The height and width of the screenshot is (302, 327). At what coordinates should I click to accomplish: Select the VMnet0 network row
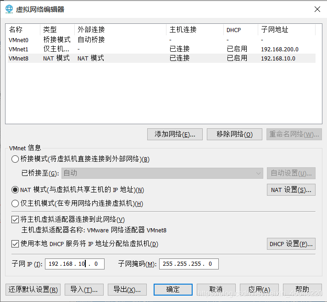[x=161, y=40]
